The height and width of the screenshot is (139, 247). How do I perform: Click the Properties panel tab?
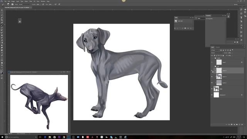click(x=208, y=15)
